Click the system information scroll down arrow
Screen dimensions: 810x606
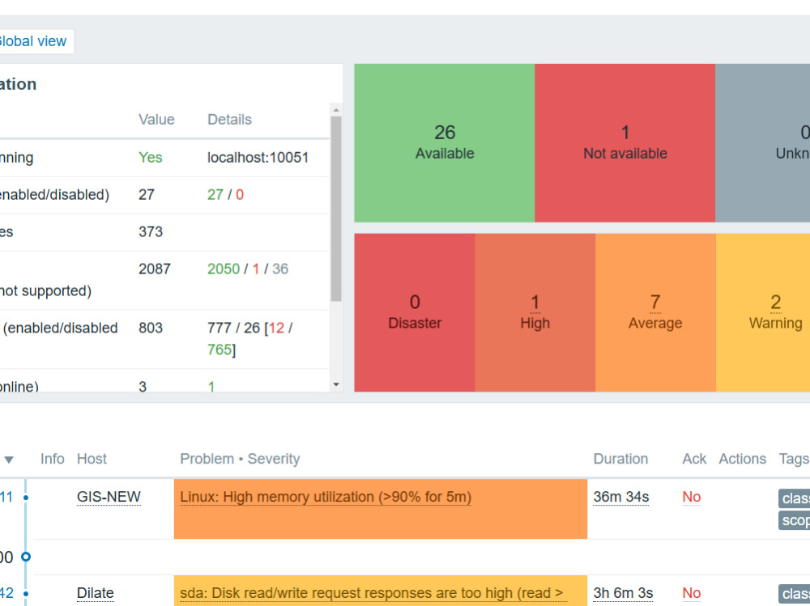(x=336, y=384)
